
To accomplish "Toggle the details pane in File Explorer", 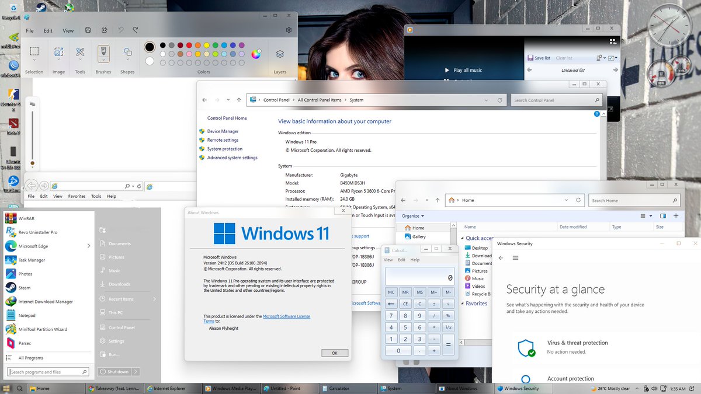I will click(664, 215).
